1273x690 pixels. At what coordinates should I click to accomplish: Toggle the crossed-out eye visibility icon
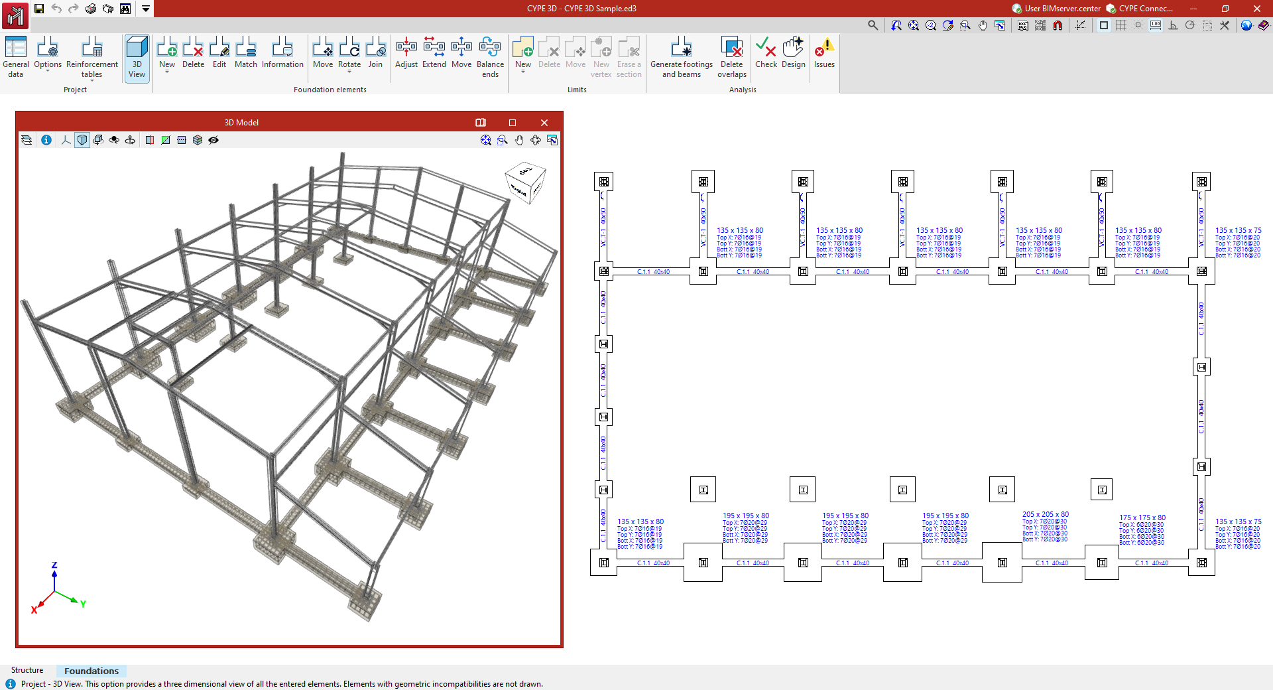(x=213, y=140)
